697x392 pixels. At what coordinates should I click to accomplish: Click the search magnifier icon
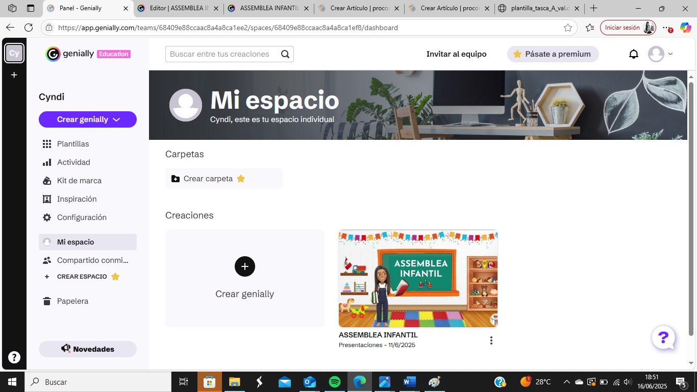coord(285,54)
